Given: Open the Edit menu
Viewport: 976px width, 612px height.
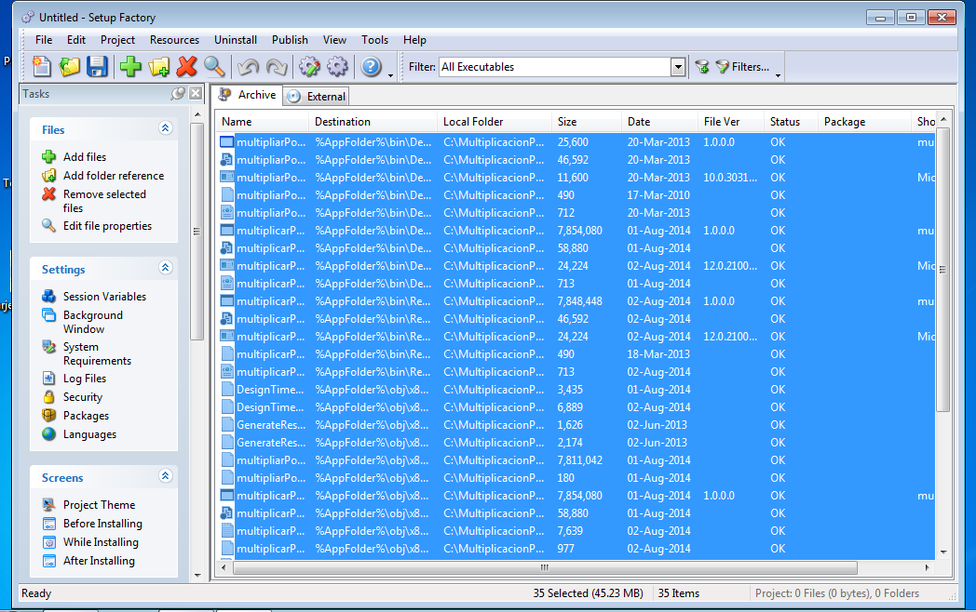Looking at the screenshot, I should [76, 40].
